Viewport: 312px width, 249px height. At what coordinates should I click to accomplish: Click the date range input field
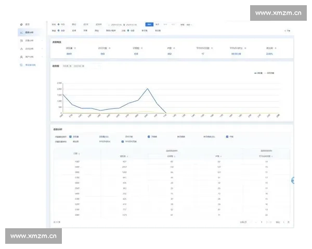point(125,24)
